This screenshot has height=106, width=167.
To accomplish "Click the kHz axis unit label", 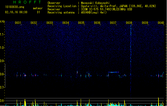I will tap(2, 21).
